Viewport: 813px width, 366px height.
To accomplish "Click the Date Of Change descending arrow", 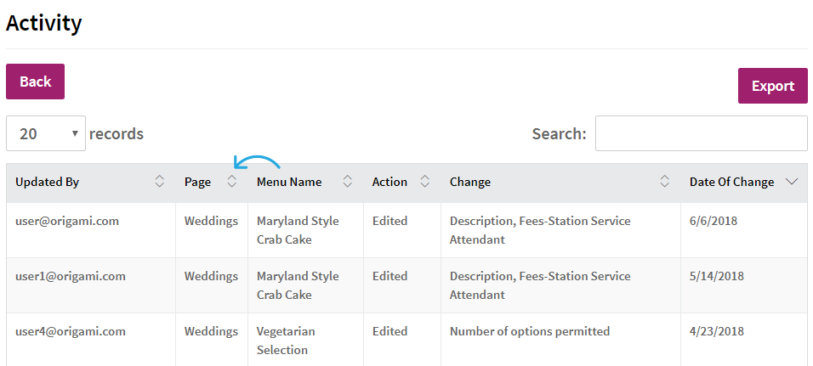I will pos(791,182).
